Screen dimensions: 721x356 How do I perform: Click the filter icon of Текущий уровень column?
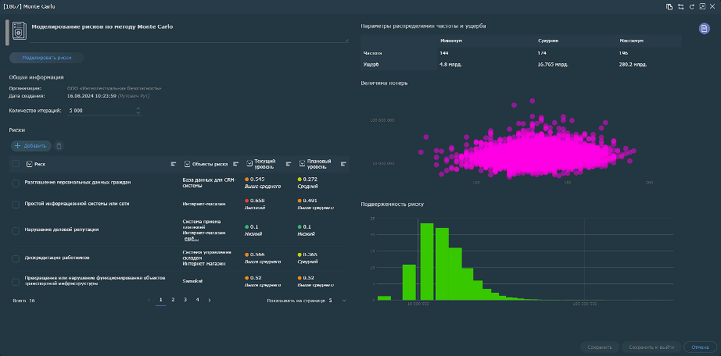click(x=289, y=164)
